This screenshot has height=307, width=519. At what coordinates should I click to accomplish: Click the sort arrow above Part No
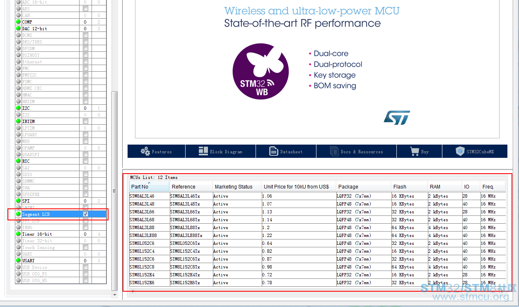pos(149,183)
